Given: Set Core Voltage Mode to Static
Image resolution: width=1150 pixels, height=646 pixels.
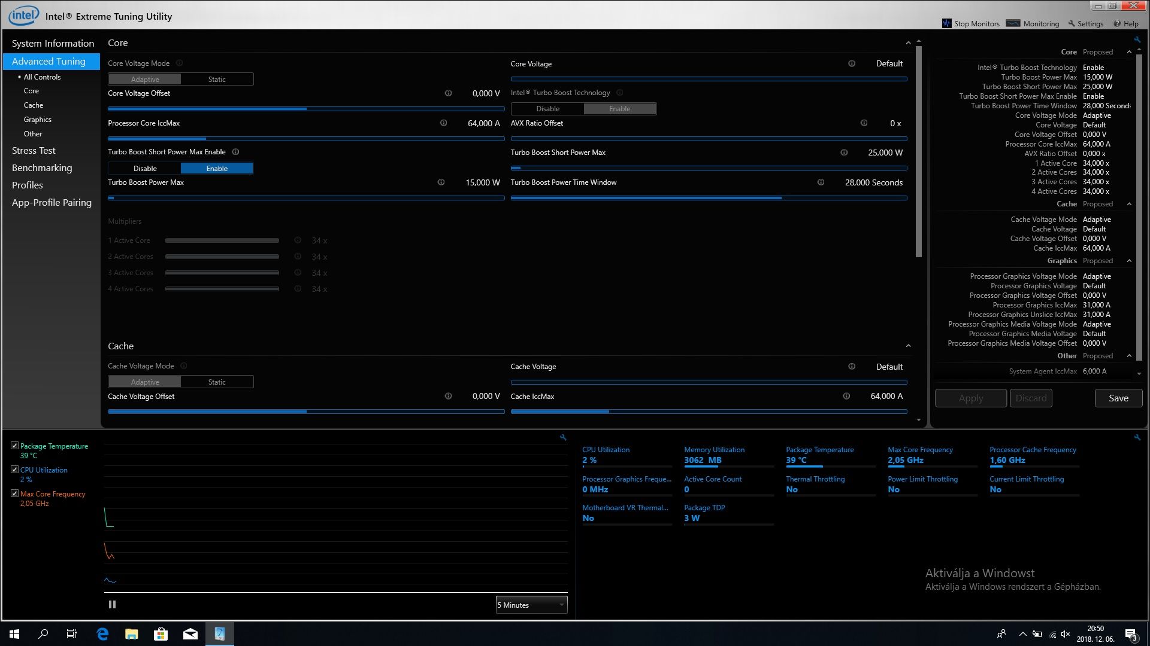Looking at the screenshot, I should coord(217,80).
